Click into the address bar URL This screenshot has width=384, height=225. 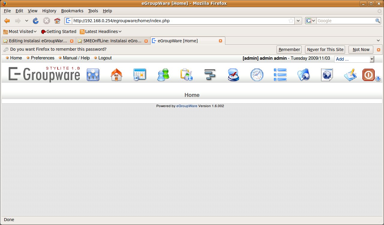pyautogui.click(x=180, y=21)
